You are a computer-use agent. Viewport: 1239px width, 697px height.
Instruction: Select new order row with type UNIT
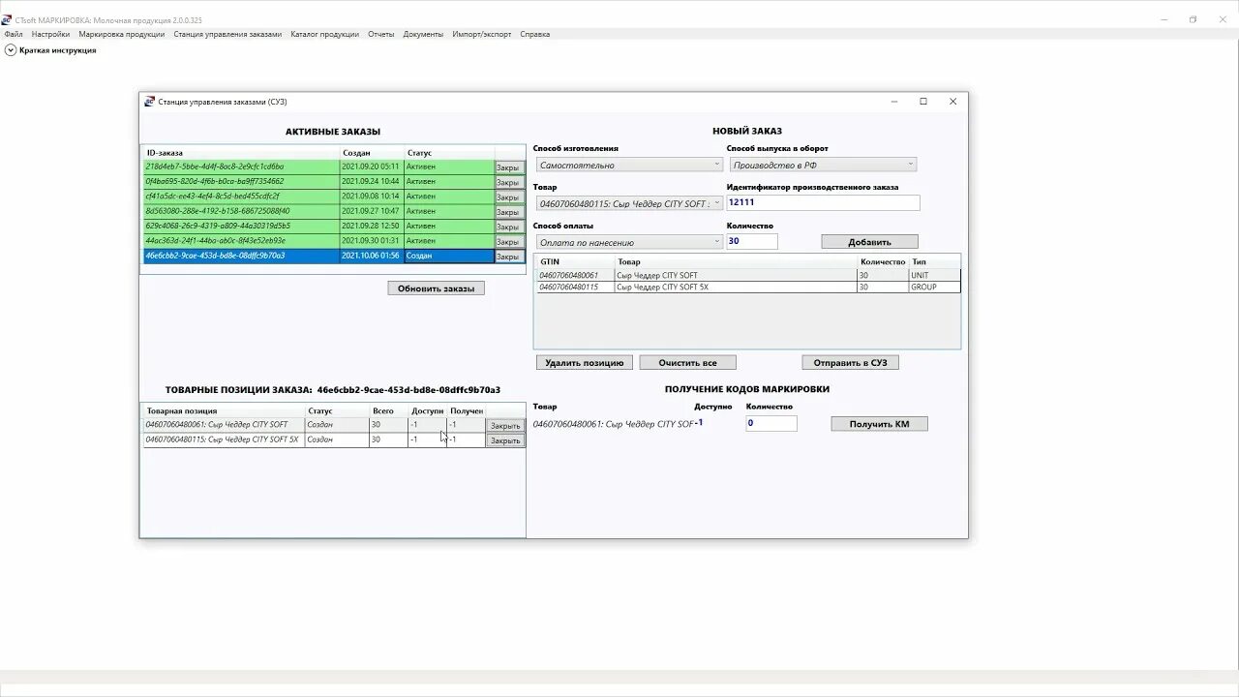click(x=748, y=276)
